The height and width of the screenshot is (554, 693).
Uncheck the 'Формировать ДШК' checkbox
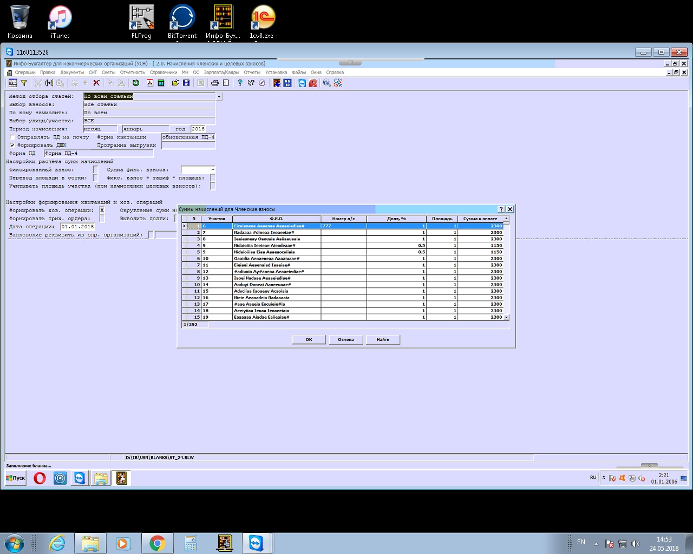tap(12, 145)
